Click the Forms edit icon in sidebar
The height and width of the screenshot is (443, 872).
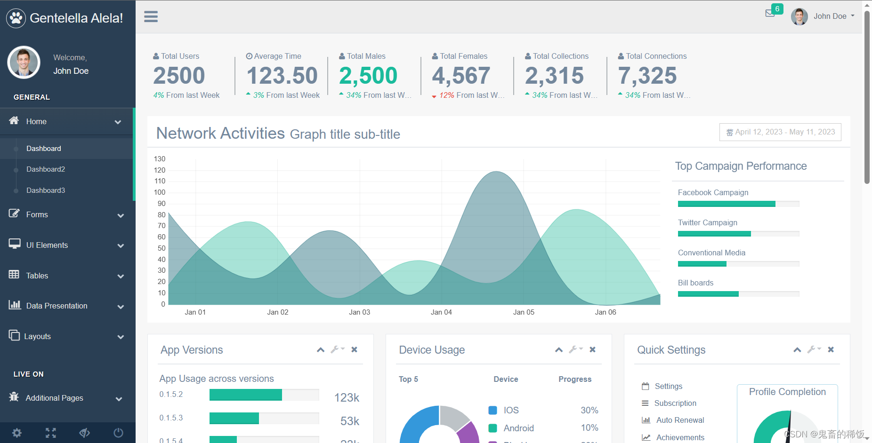[x=14, y=214]
